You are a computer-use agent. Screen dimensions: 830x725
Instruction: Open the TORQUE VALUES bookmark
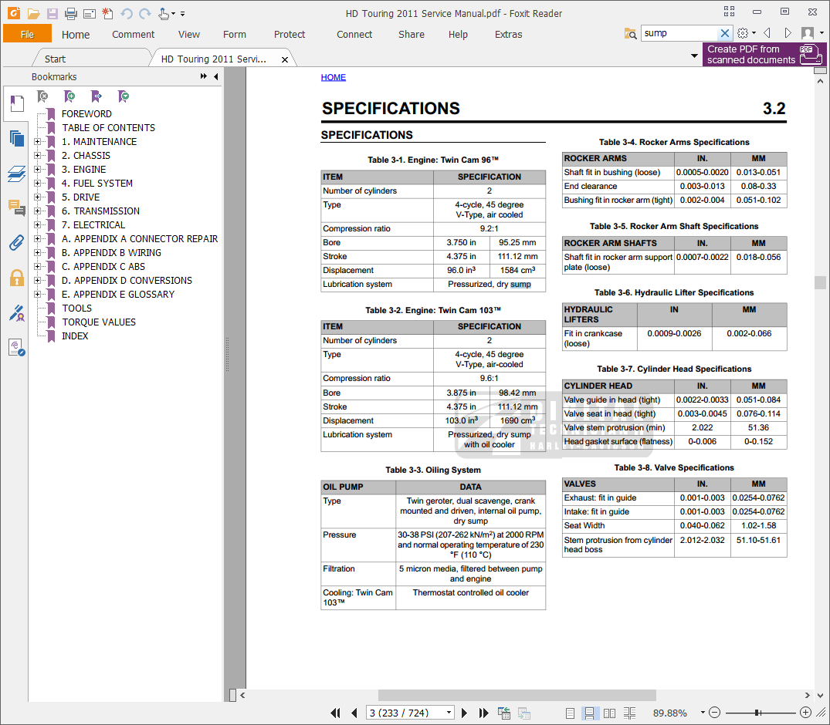[99, 322]
